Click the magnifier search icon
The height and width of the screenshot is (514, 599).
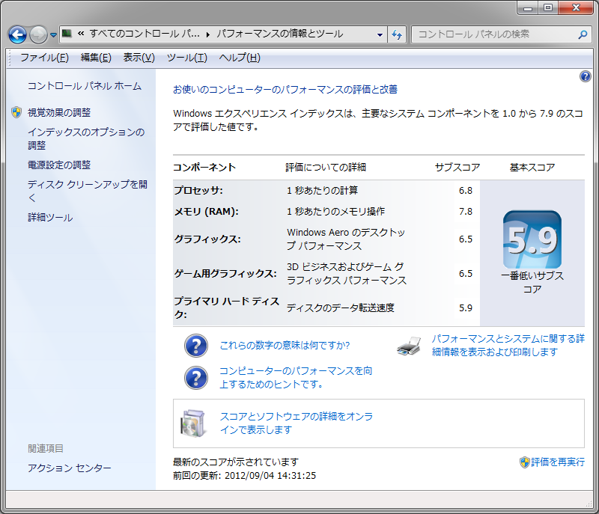point(583,34)
